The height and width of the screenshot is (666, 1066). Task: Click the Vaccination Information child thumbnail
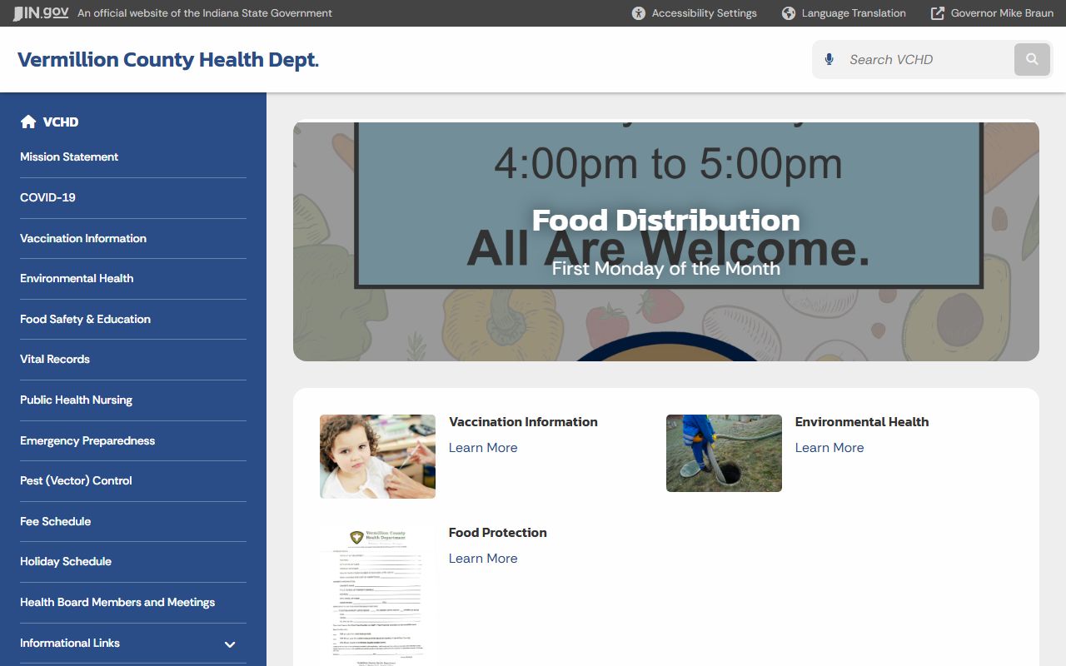click(x=377, y=456)
